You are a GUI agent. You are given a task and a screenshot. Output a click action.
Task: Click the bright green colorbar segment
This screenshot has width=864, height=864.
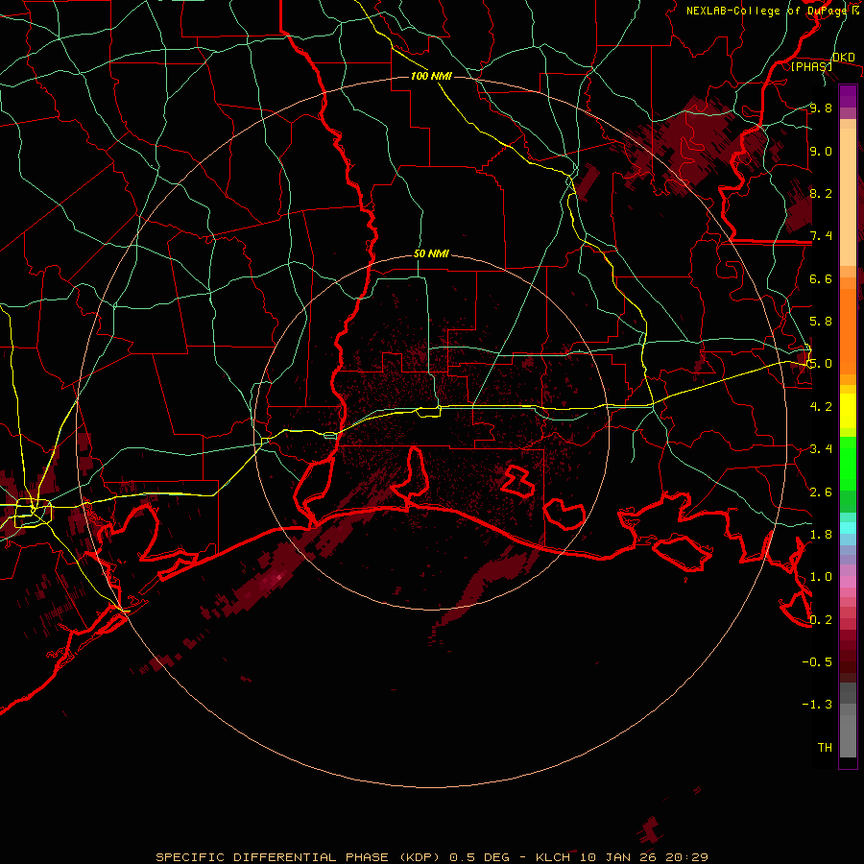tap(848, 463)
